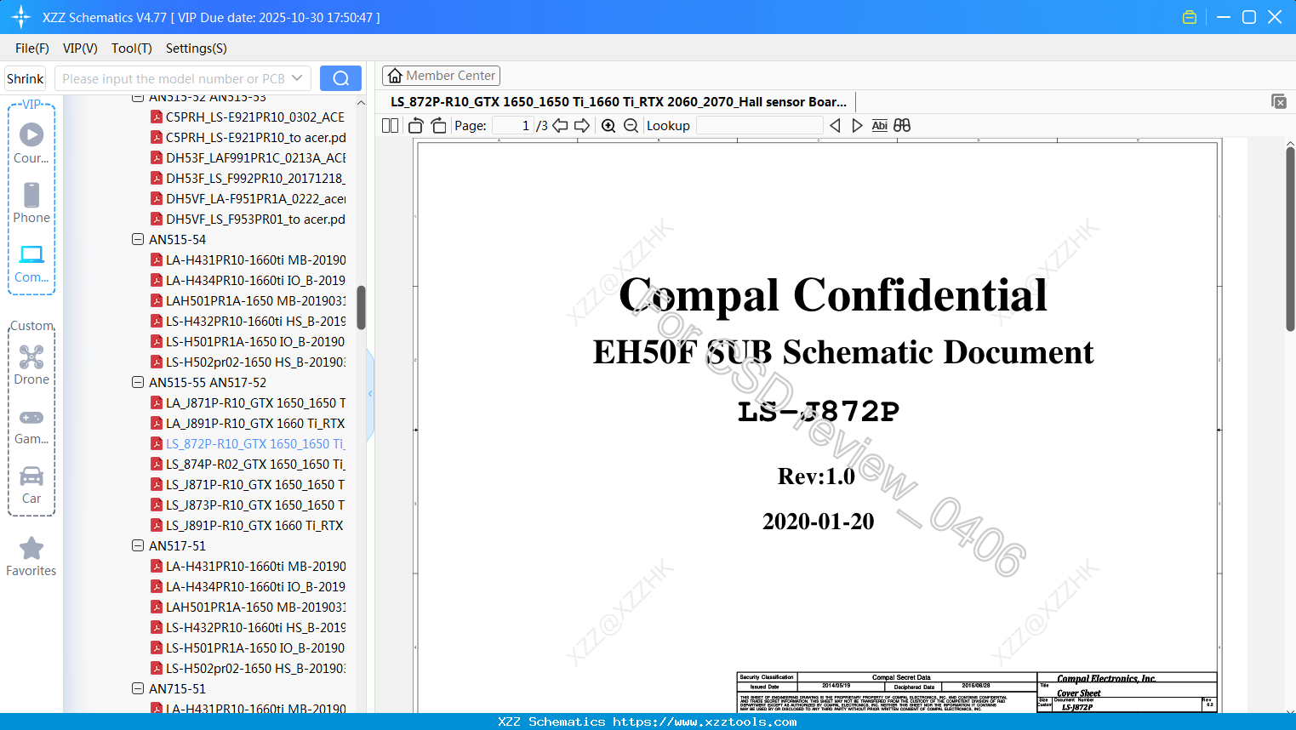The image size is (1296, 730).
Task: Zoom out of the schematic
Action: click(631, 126)
